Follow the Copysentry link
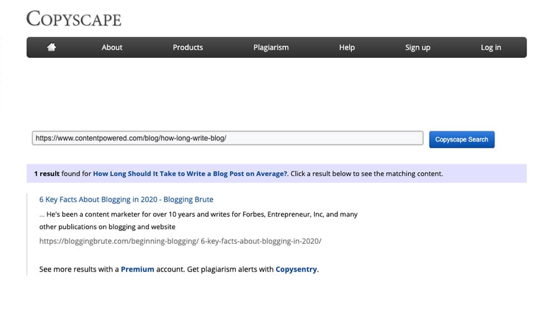This screenshot has height=311, width=556. point(296,269)
